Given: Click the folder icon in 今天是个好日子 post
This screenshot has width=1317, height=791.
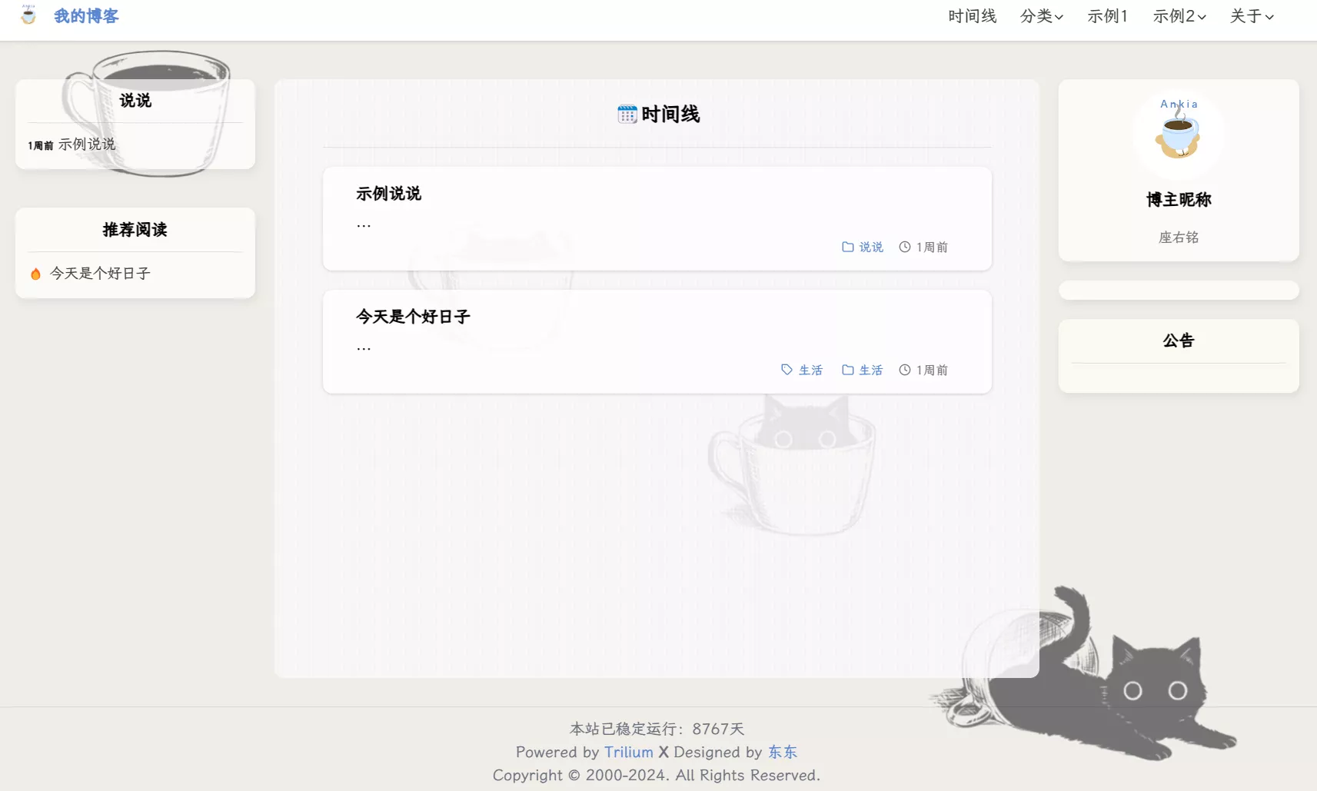Looking at the screenshot, I should [x=847, y=370].
